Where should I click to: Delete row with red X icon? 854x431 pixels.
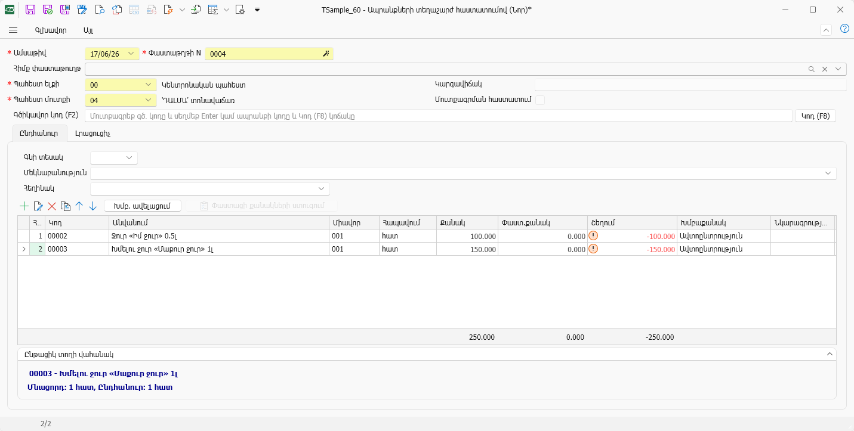coord(52,206)
